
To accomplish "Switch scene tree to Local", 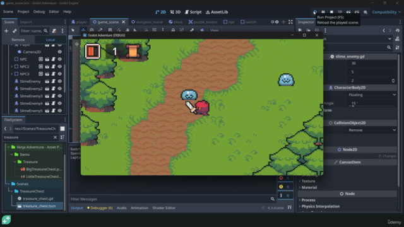I will click(50, 40).
